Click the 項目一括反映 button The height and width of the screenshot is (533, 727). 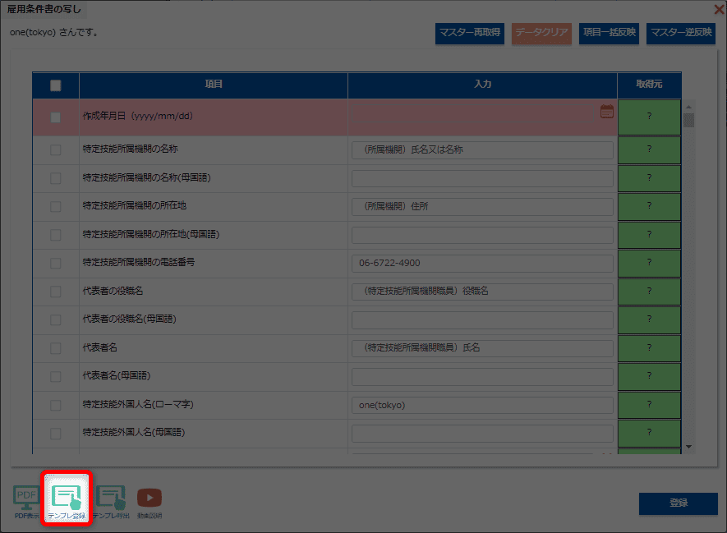click(609, 33)
